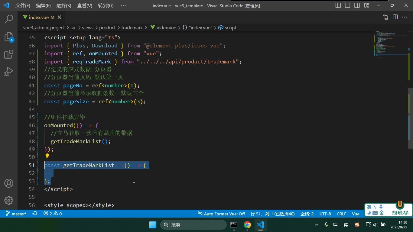Open the Search view in activity bar
The width and height of the screenshot is (413, 232).
tap(9, 19)
